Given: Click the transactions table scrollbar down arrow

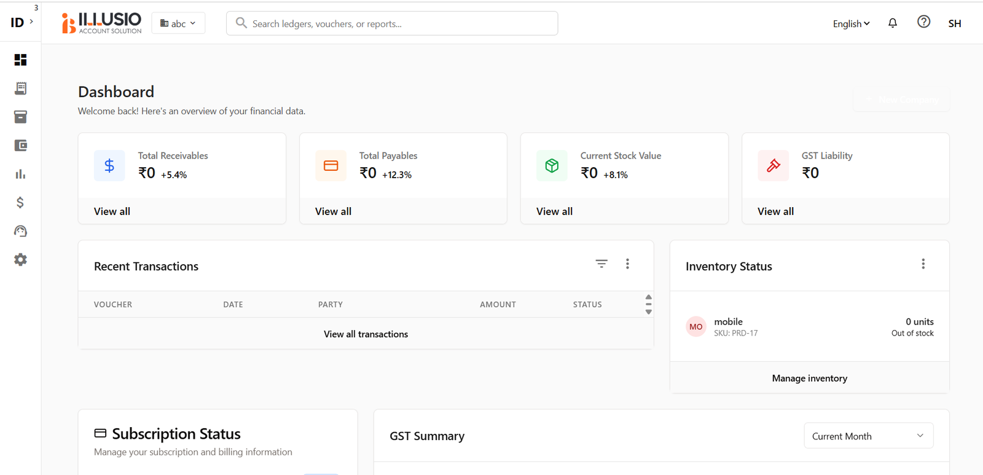Looking at the screenshot, I should [648, 312].
